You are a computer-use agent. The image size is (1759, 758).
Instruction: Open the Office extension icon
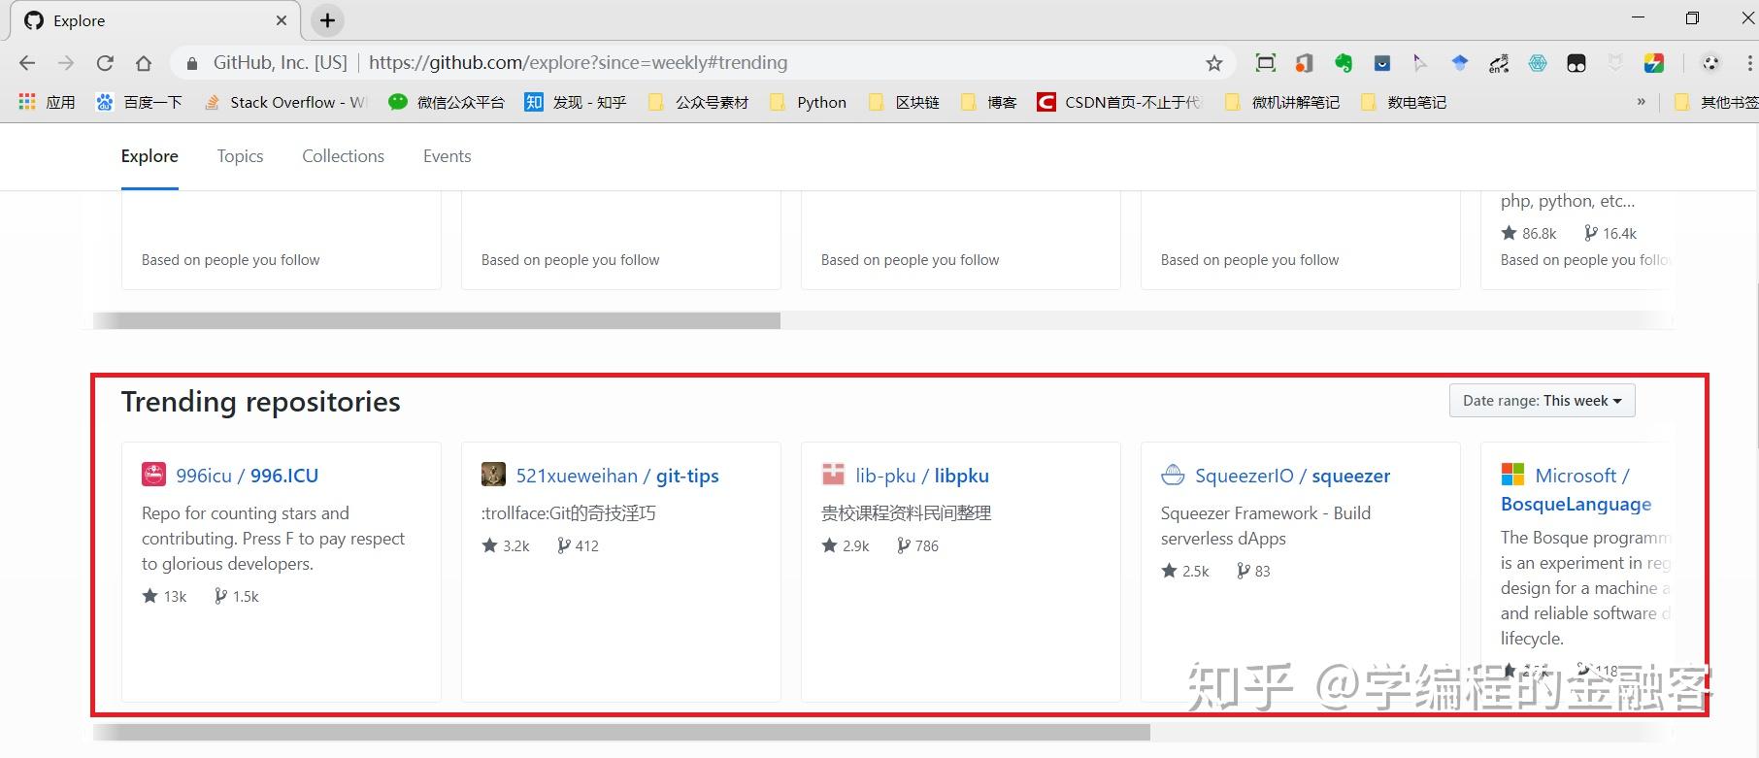(1304, 63)
